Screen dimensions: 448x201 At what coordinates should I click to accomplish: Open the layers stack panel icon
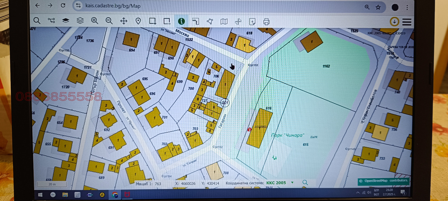(80, 21)
